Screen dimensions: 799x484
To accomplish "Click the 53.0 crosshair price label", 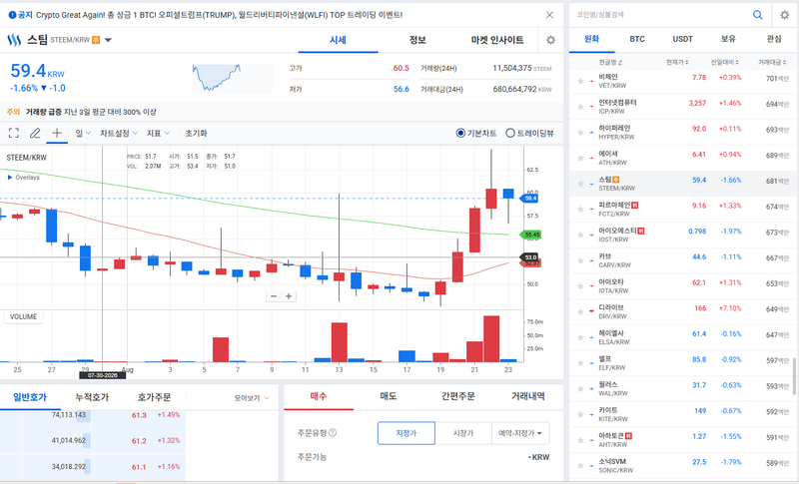I will 530,257.
